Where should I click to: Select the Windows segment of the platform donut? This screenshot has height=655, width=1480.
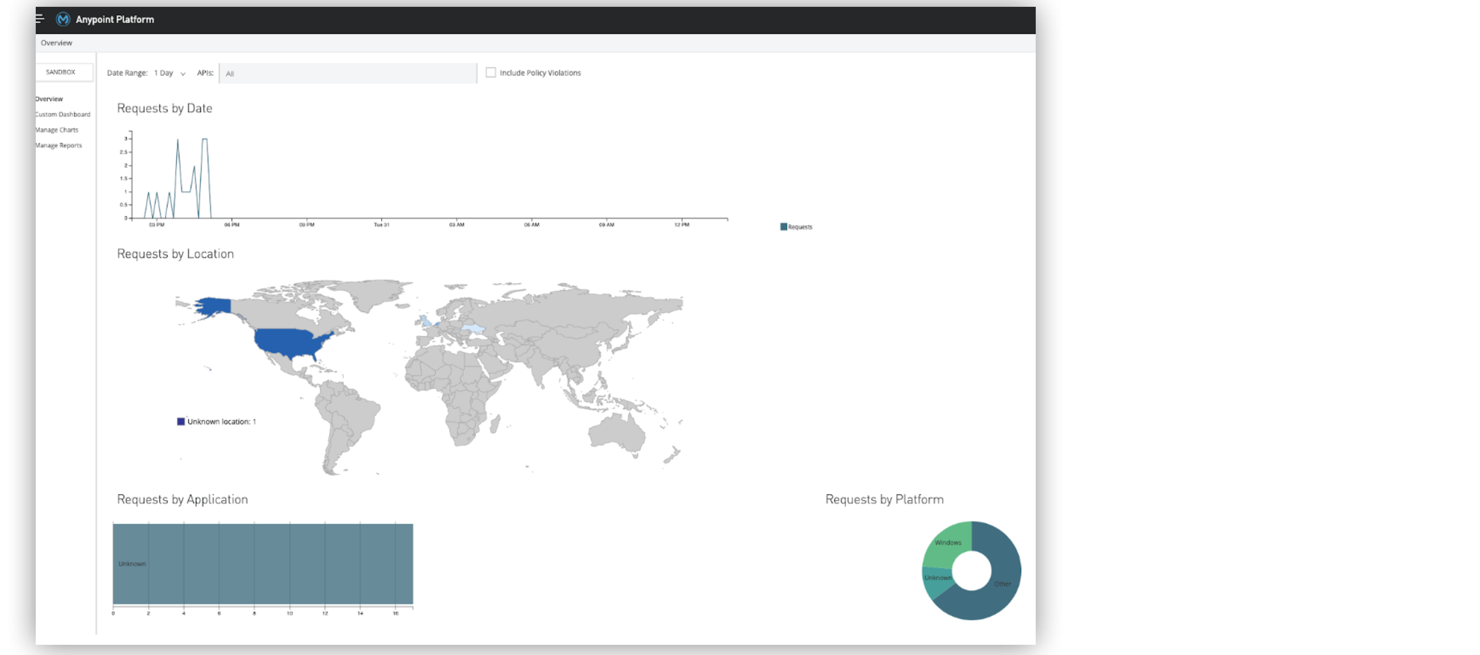[949, 542]
